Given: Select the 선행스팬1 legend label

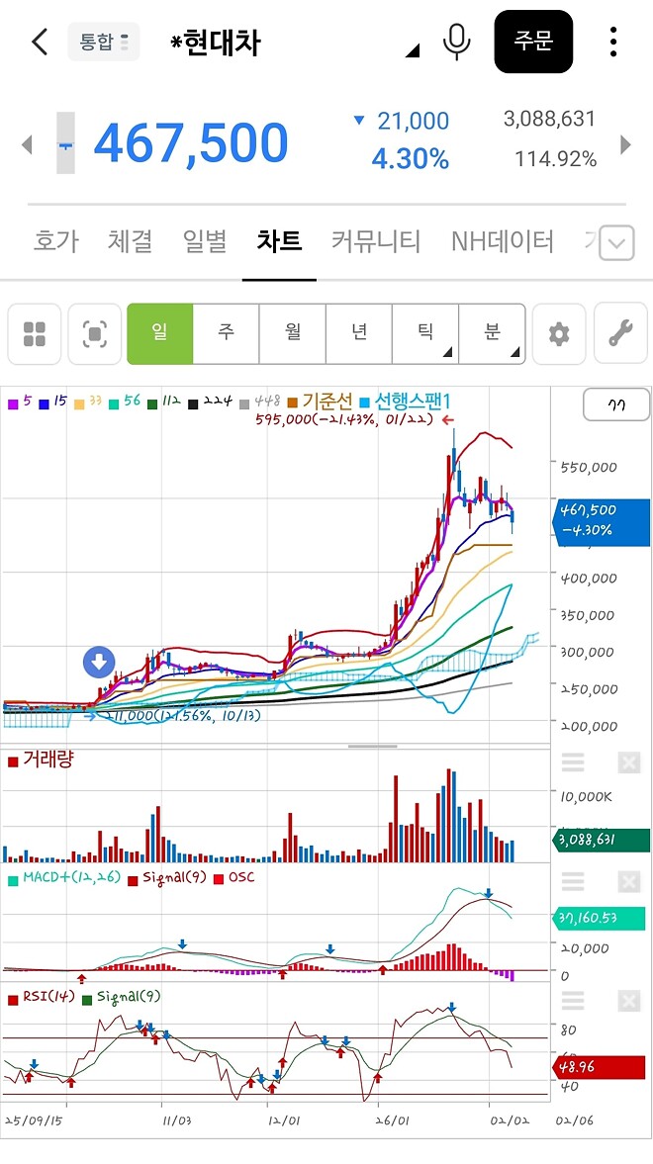Looking at the screenshot, I should [x=413, y=402].
